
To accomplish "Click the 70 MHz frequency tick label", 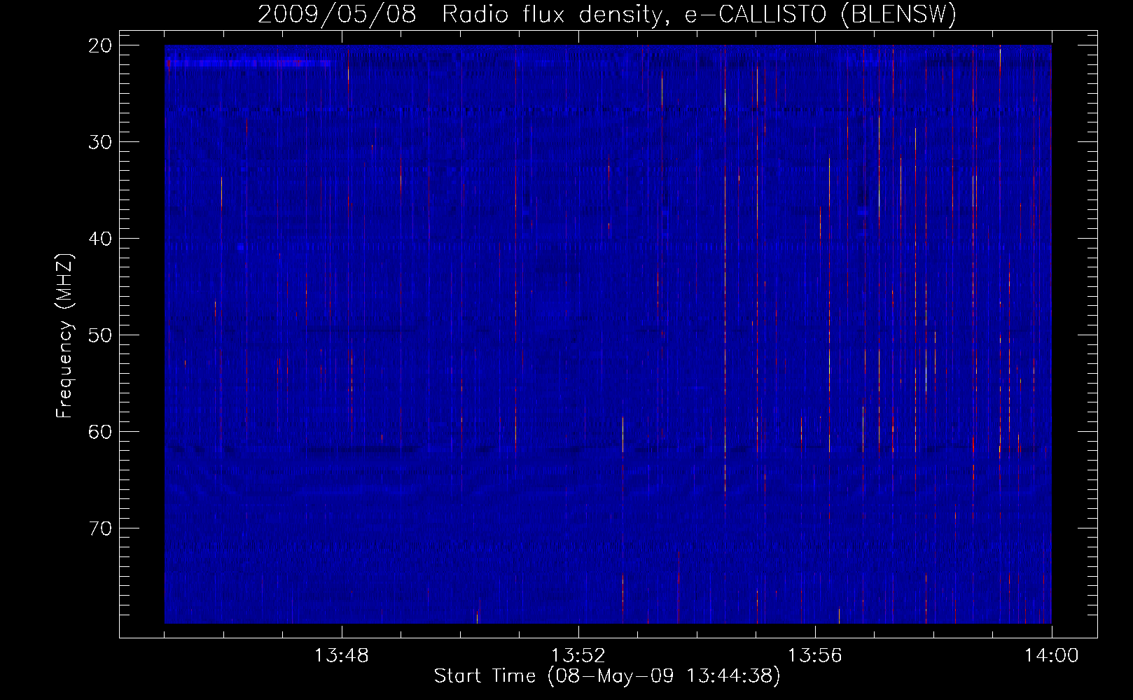I will click(100, 528).
